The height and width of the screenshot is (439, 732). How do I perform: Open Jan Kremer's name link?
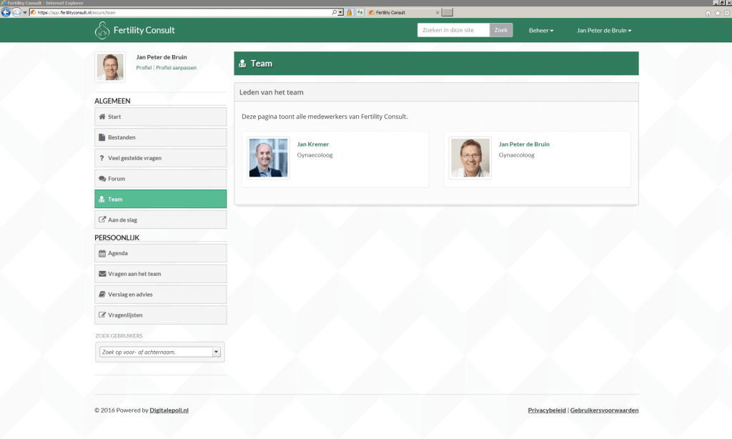pos(313,144)
